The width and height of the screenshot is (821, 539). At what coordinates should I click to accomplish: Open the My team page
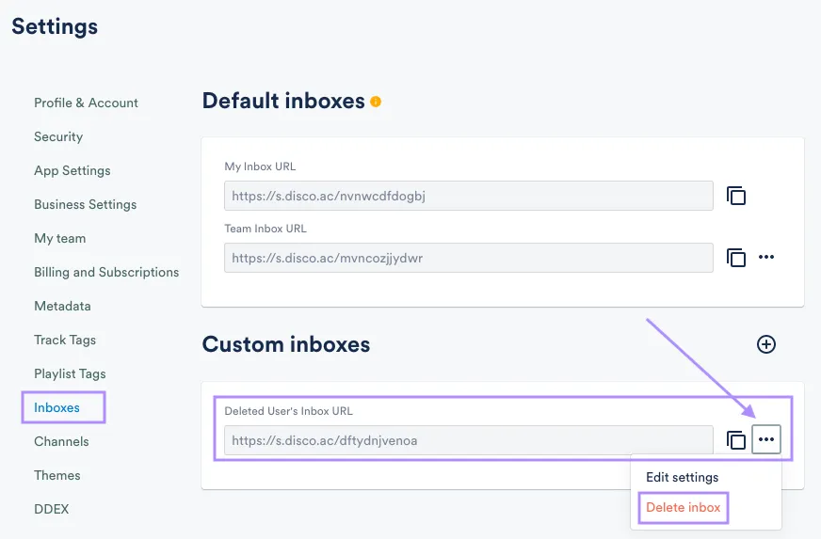pos(60,238)
